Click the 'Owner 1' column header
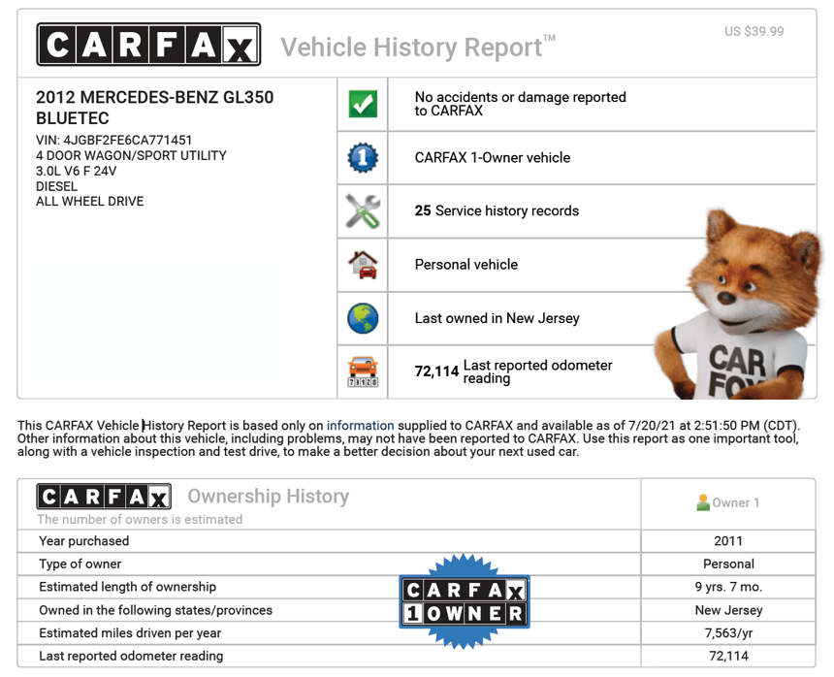 pyautogui.click(x=728, y=502)
